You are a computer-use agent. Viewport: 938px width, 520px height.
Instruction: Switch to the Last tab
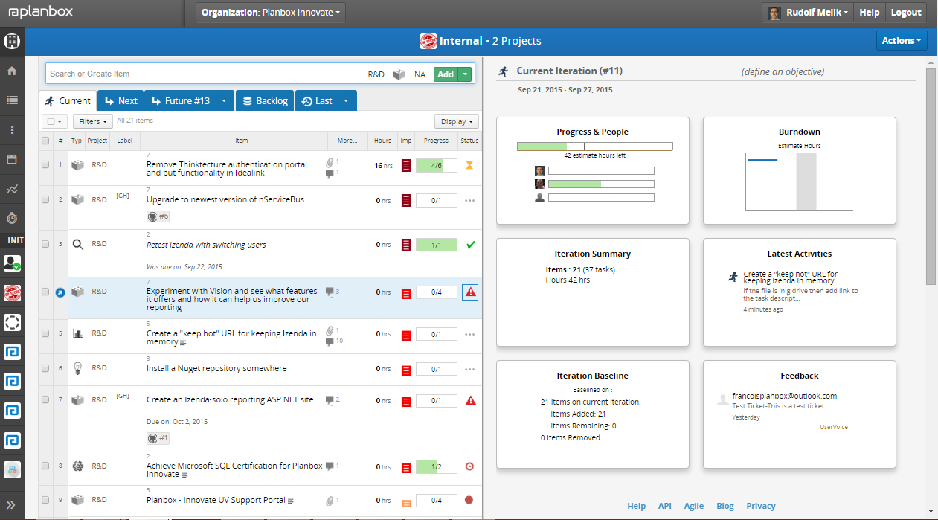tap(317, 101)
